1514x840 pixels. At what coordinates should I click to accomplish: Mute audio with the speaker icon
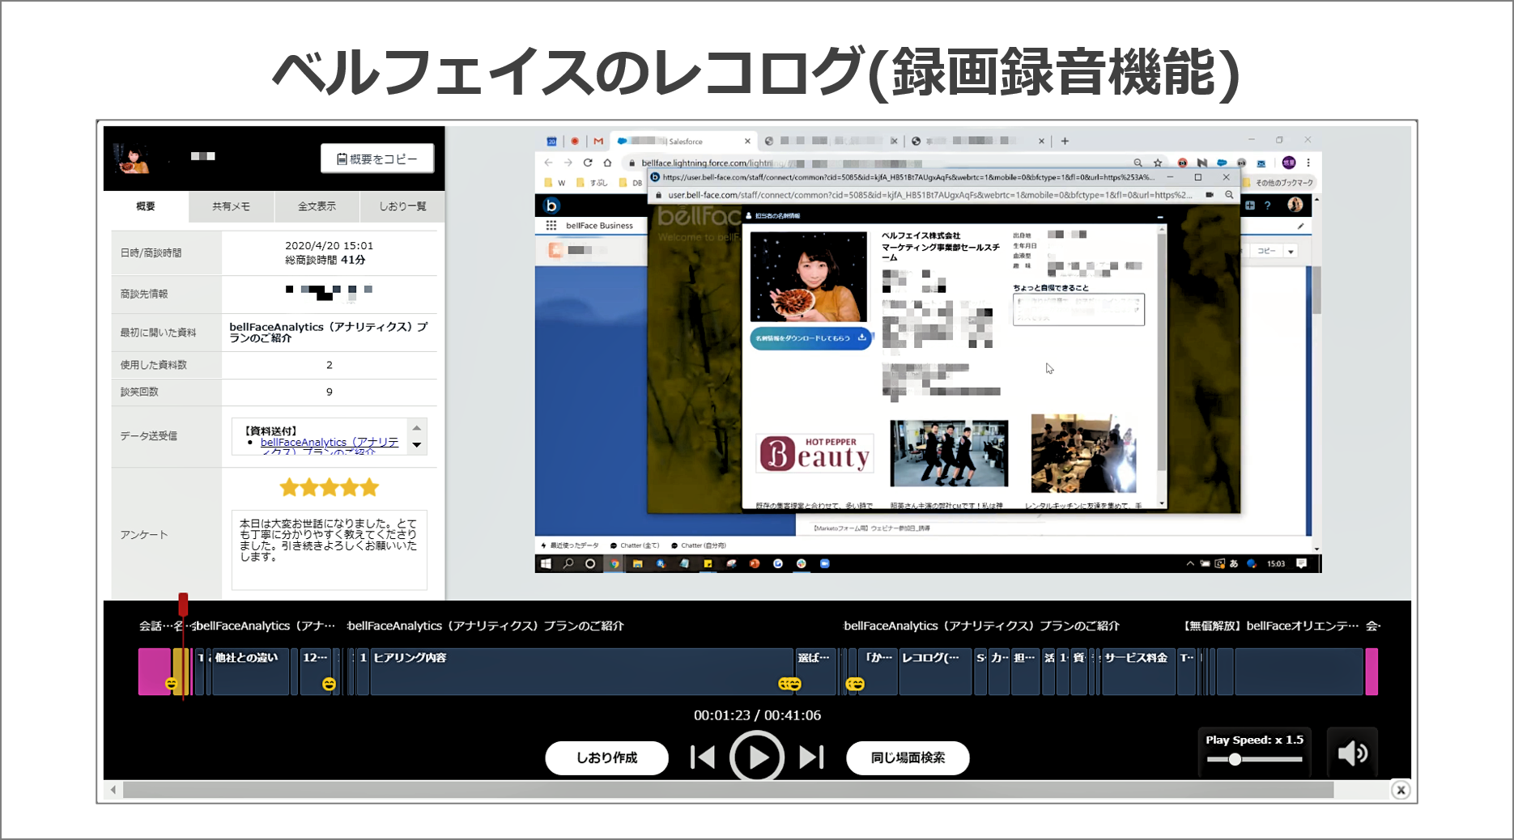1352,753
